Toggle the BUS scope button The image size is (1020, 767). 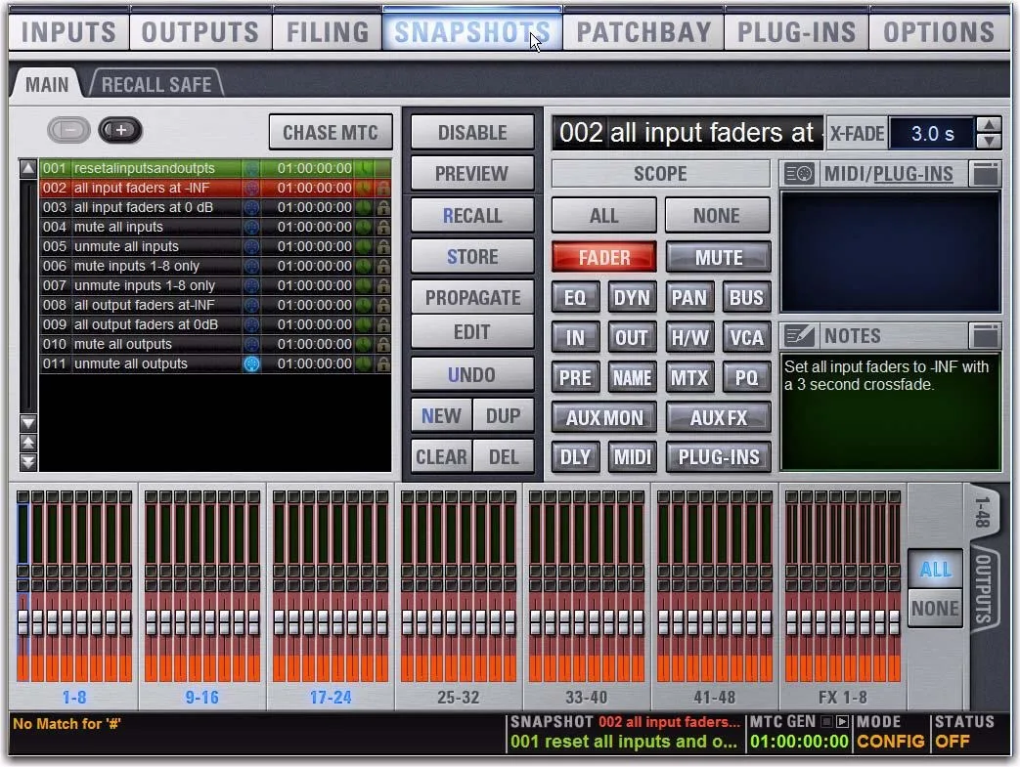point(746,298)
